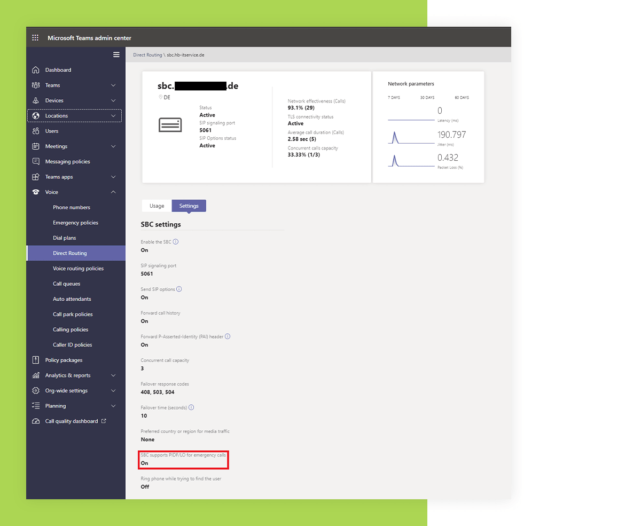Click the Concurrent calls capacity value 33.33% (1/3)
Viewport: 641px width, 526px height.
pyautogui.click(x=304, y=155)
